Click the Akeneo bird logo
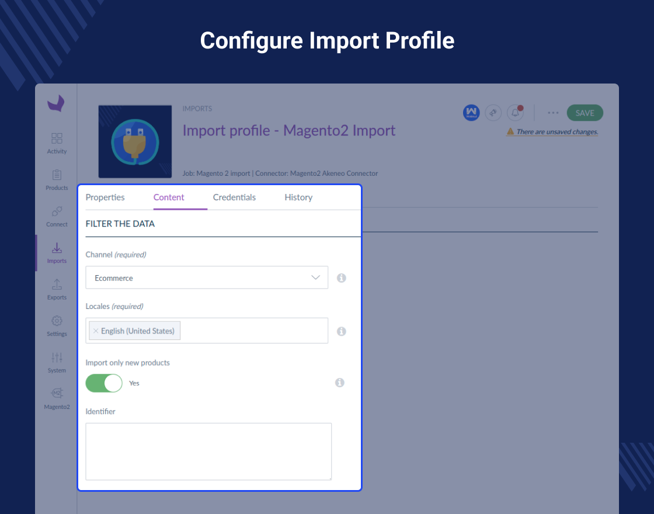The image size is (654, 514). 56,103
